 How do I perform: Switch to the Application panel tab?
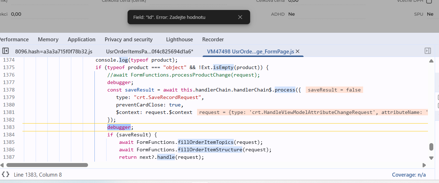(x=82, y=40)
